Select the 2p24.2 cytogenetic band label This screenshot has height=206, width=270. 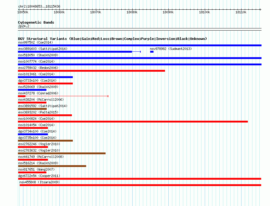[x=24, y=26]
